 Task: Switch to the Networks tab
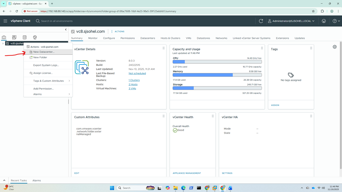click(x=221, y=38)
